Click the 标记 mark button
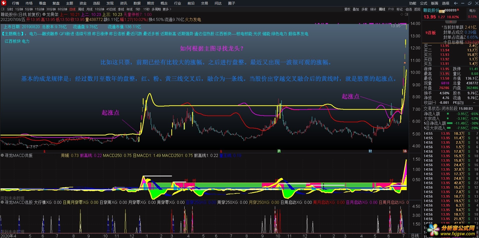 pyautogui.click(x=400, y=9)
